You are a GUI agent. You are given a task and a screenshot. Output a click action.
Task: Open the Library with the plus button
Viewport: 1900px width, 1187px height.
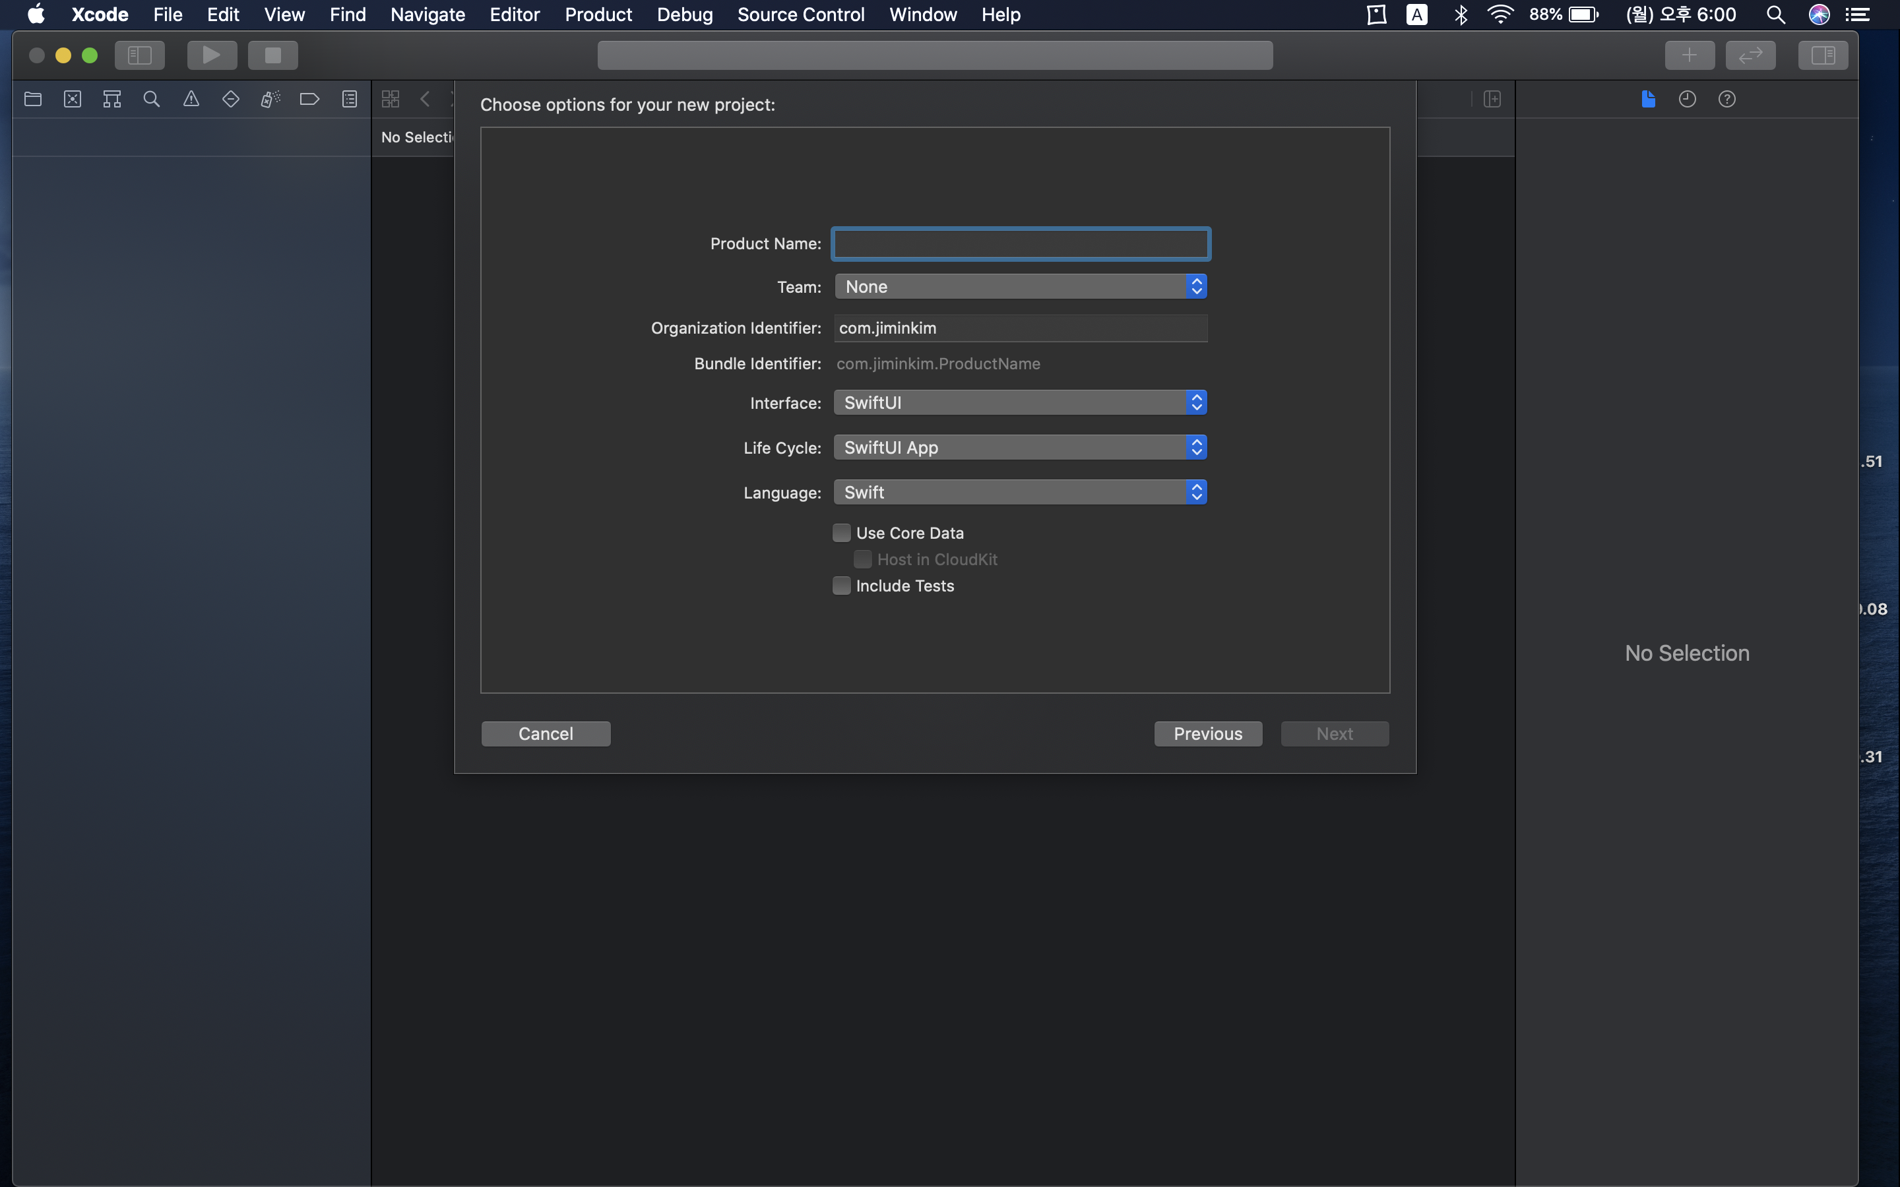pos(1690,55)
